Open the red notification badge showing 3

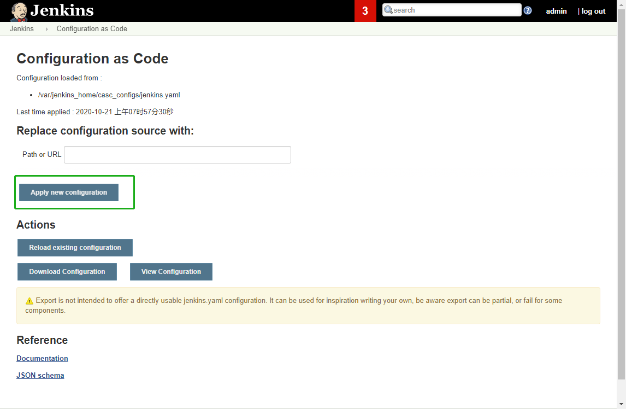(x=365, y=10)
